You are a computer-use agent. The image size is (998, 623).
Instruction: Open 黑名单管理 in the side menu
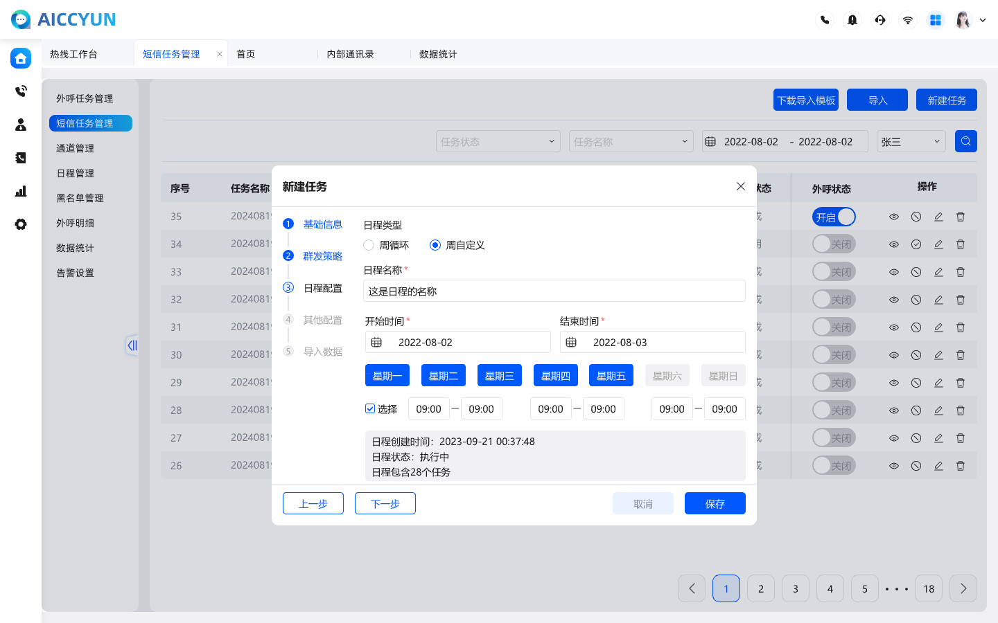(x=80, y=198)
